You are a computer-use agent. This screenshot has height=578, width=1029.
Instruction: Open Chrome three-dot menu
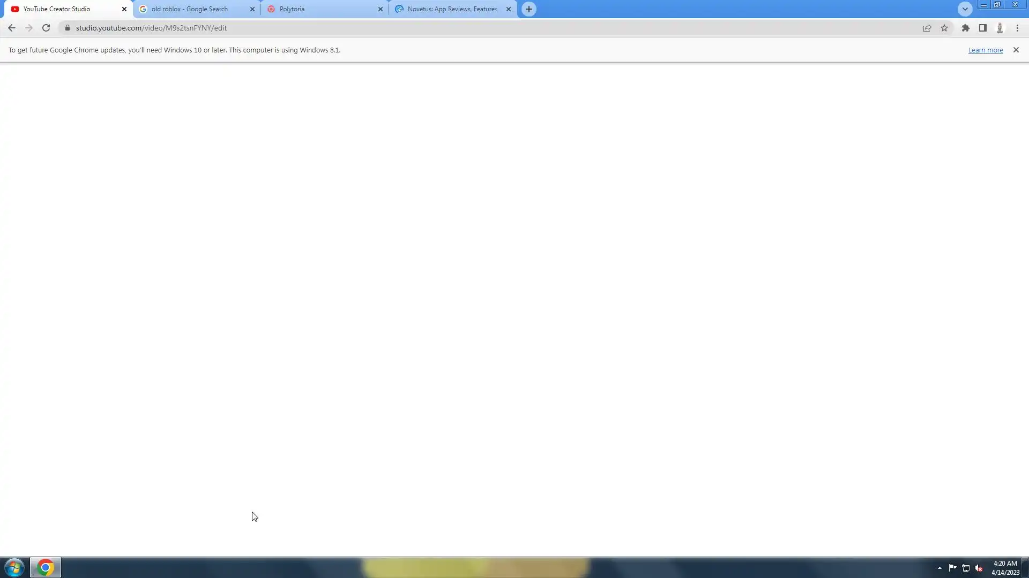point(1017,28)
